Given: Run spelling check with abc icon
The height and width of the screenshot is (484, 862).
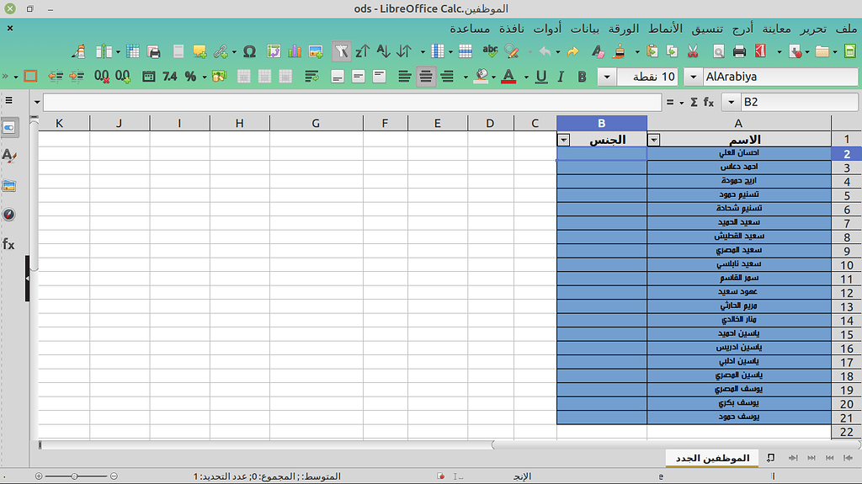Looking at the screenshot, I should 490,51.
